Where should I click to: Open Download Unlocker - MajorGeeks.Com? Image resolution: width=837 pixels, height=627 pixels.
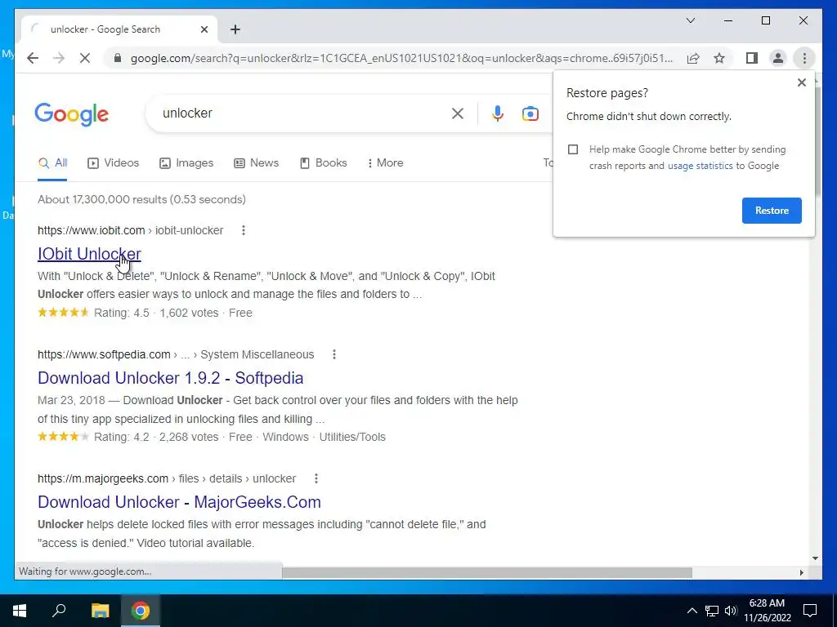tap(179, 502)
